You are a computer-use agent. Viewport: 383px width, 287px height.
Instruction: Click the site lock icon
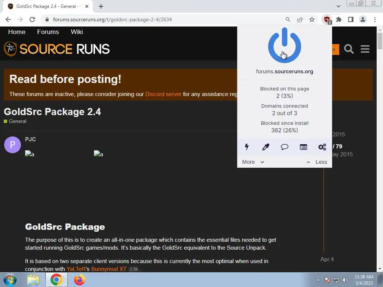[47, 19]
